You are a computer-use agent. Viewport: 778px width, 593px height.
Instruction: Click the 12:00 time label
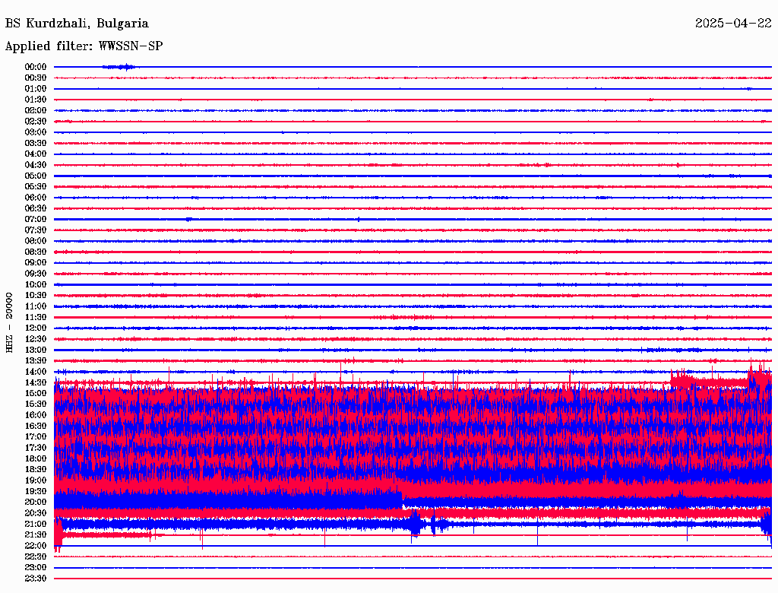pos(36,328)
